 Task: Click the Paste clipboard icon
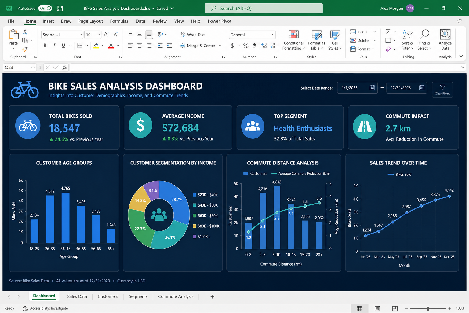(14, 35)
